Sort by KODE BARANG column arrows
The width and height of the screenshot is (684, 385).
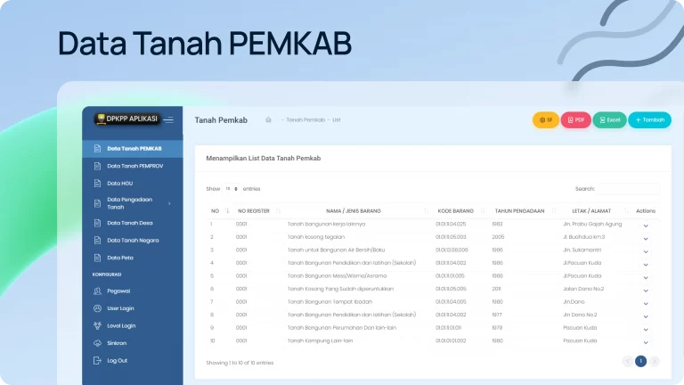[x=483, y=211]
